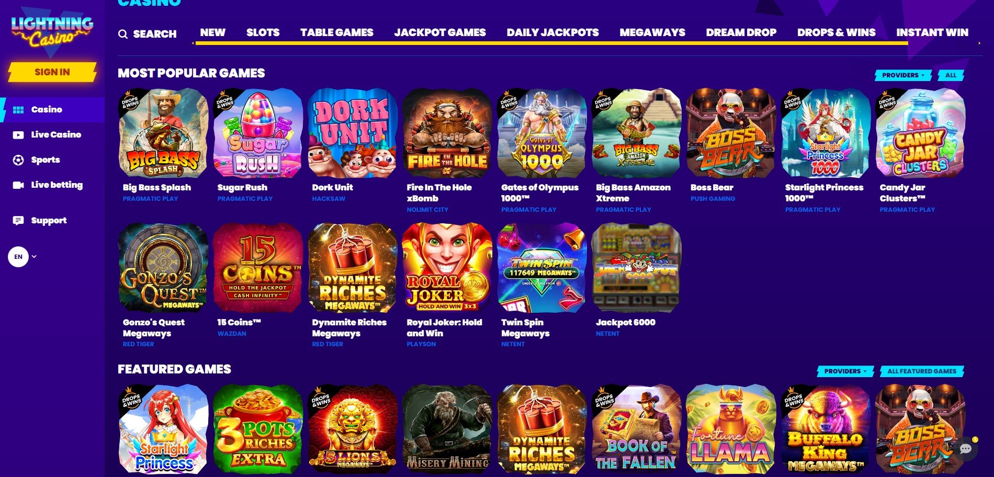Switch to the Megaways category tab
Image resolution: width=994 pixels, height=477 pixels.
pyautogui.click(x=652, y=32)
